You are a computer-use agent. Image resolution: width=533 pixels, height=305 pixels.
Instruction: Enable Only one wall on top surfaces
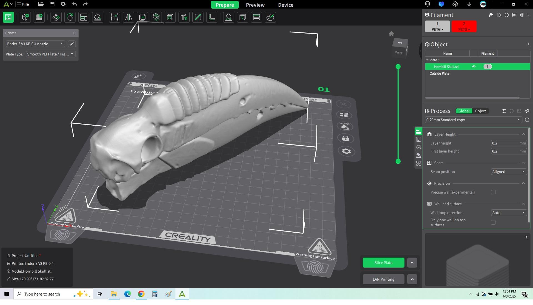click(493, 222)
